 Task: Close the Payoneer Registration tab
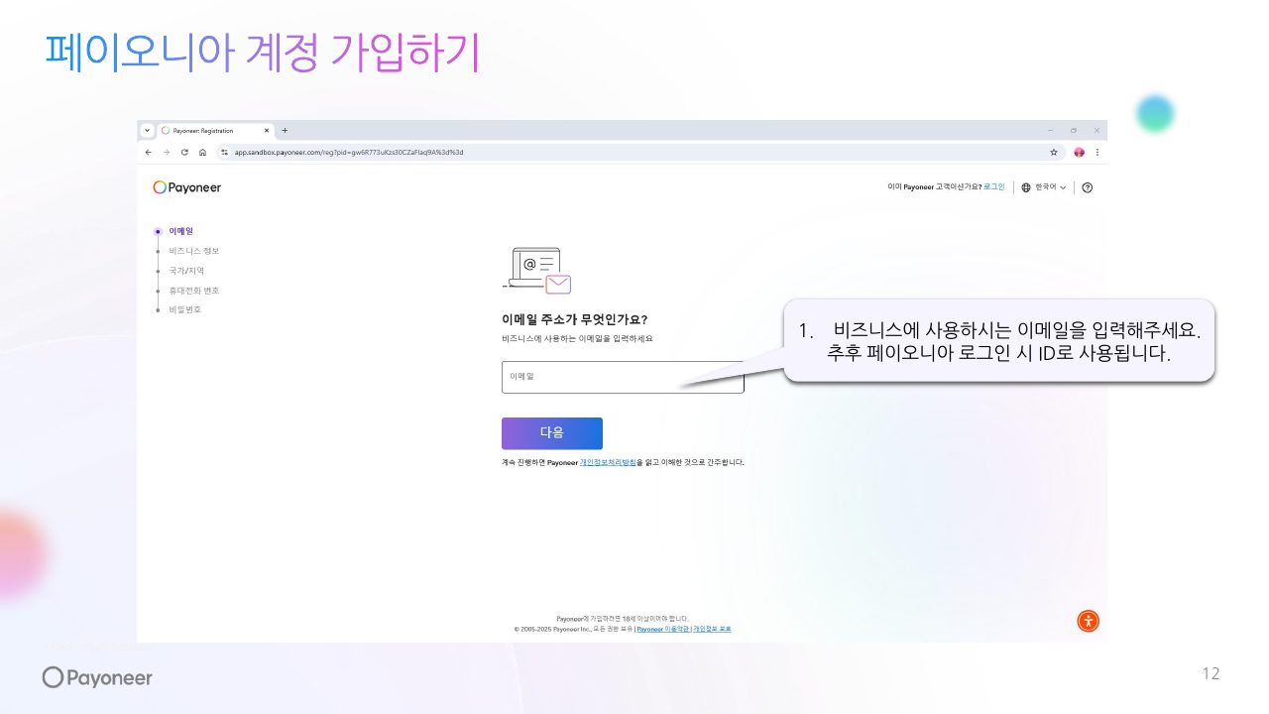pyautogui.click(x=266, y=130)
